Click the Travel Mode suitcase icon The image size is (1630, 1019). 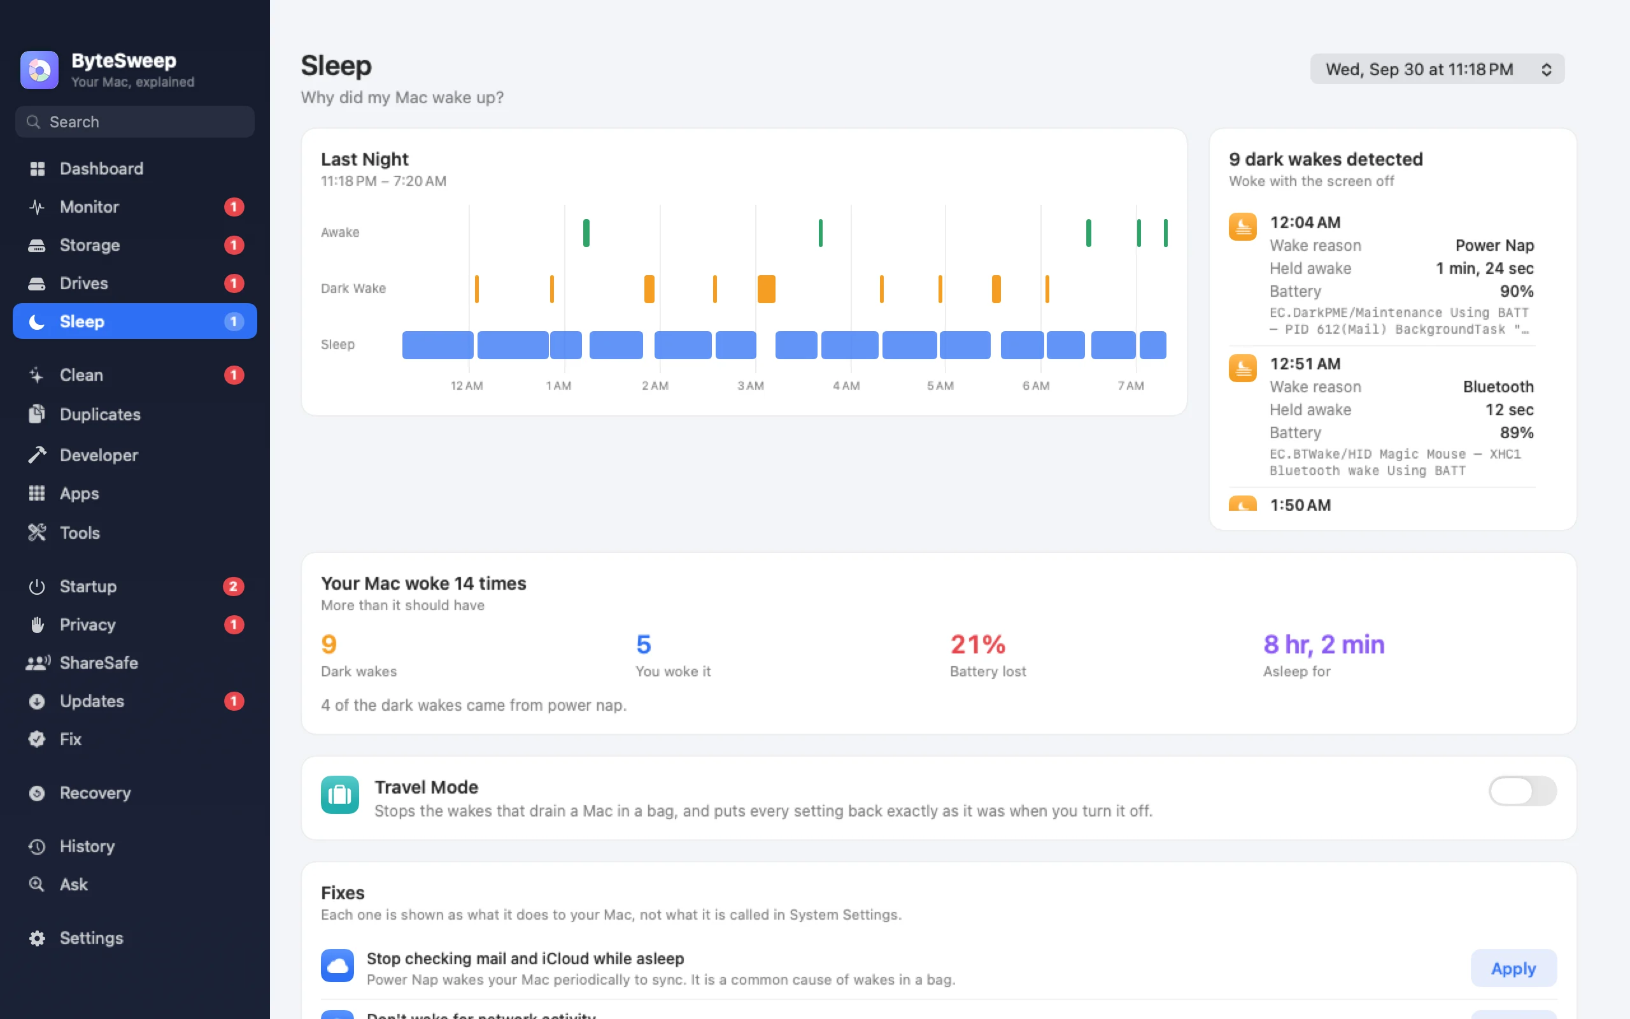pos(339,795)
